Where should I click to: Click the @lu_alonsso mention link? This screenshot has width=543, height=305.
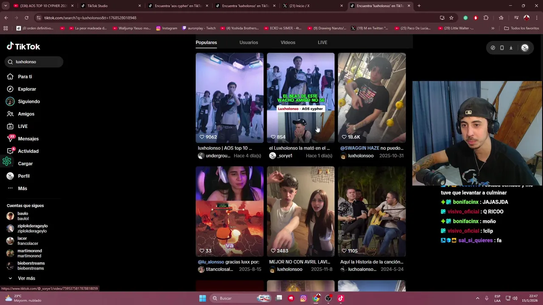pyautogui.click(x=211, y=262)
